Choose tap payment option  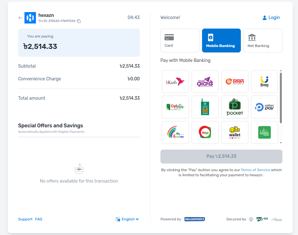click(x=205, y=132)
